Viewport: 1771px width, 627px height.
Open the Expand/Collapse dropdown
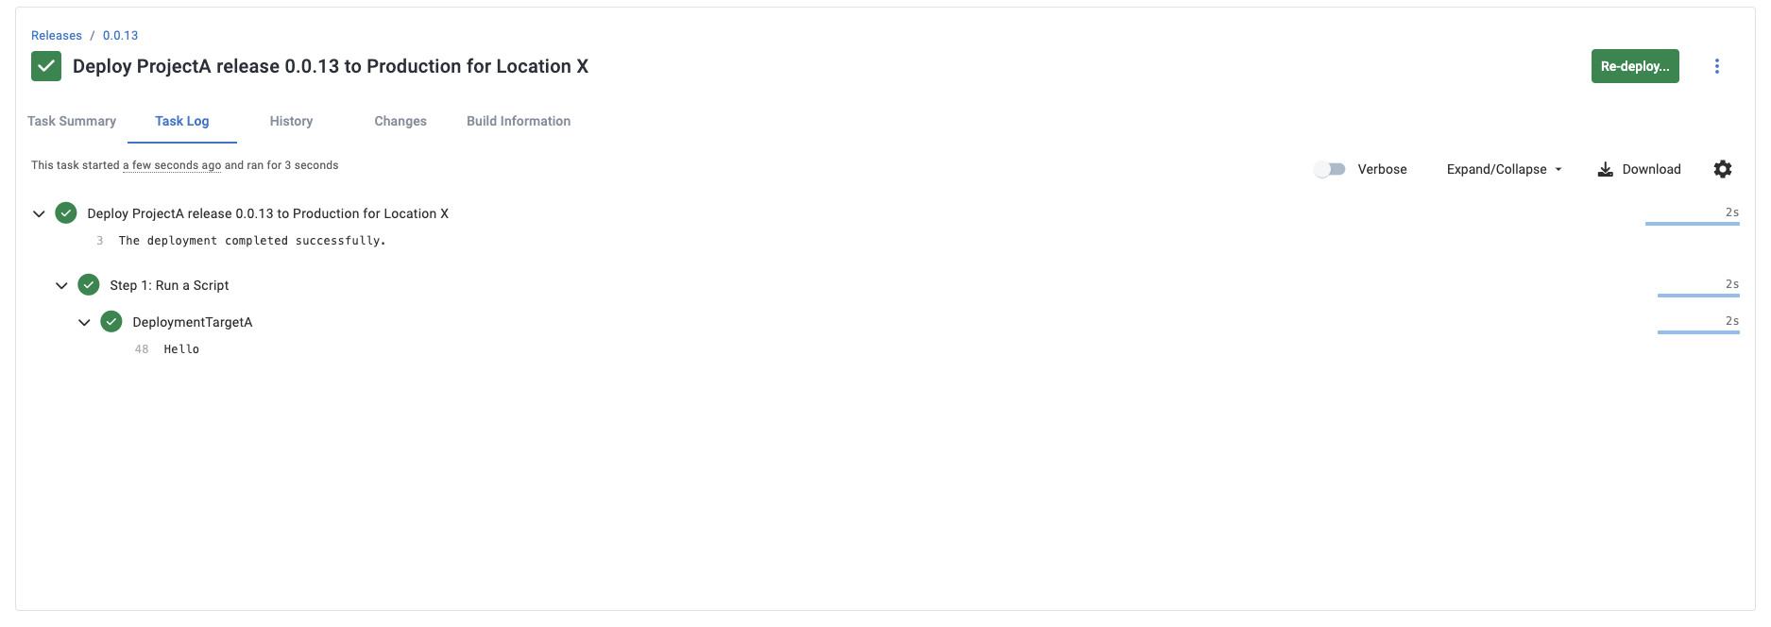[1505, 169]
